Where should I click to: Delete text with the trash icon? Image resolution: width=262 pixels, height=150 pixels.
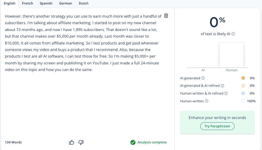coord(166,16)
